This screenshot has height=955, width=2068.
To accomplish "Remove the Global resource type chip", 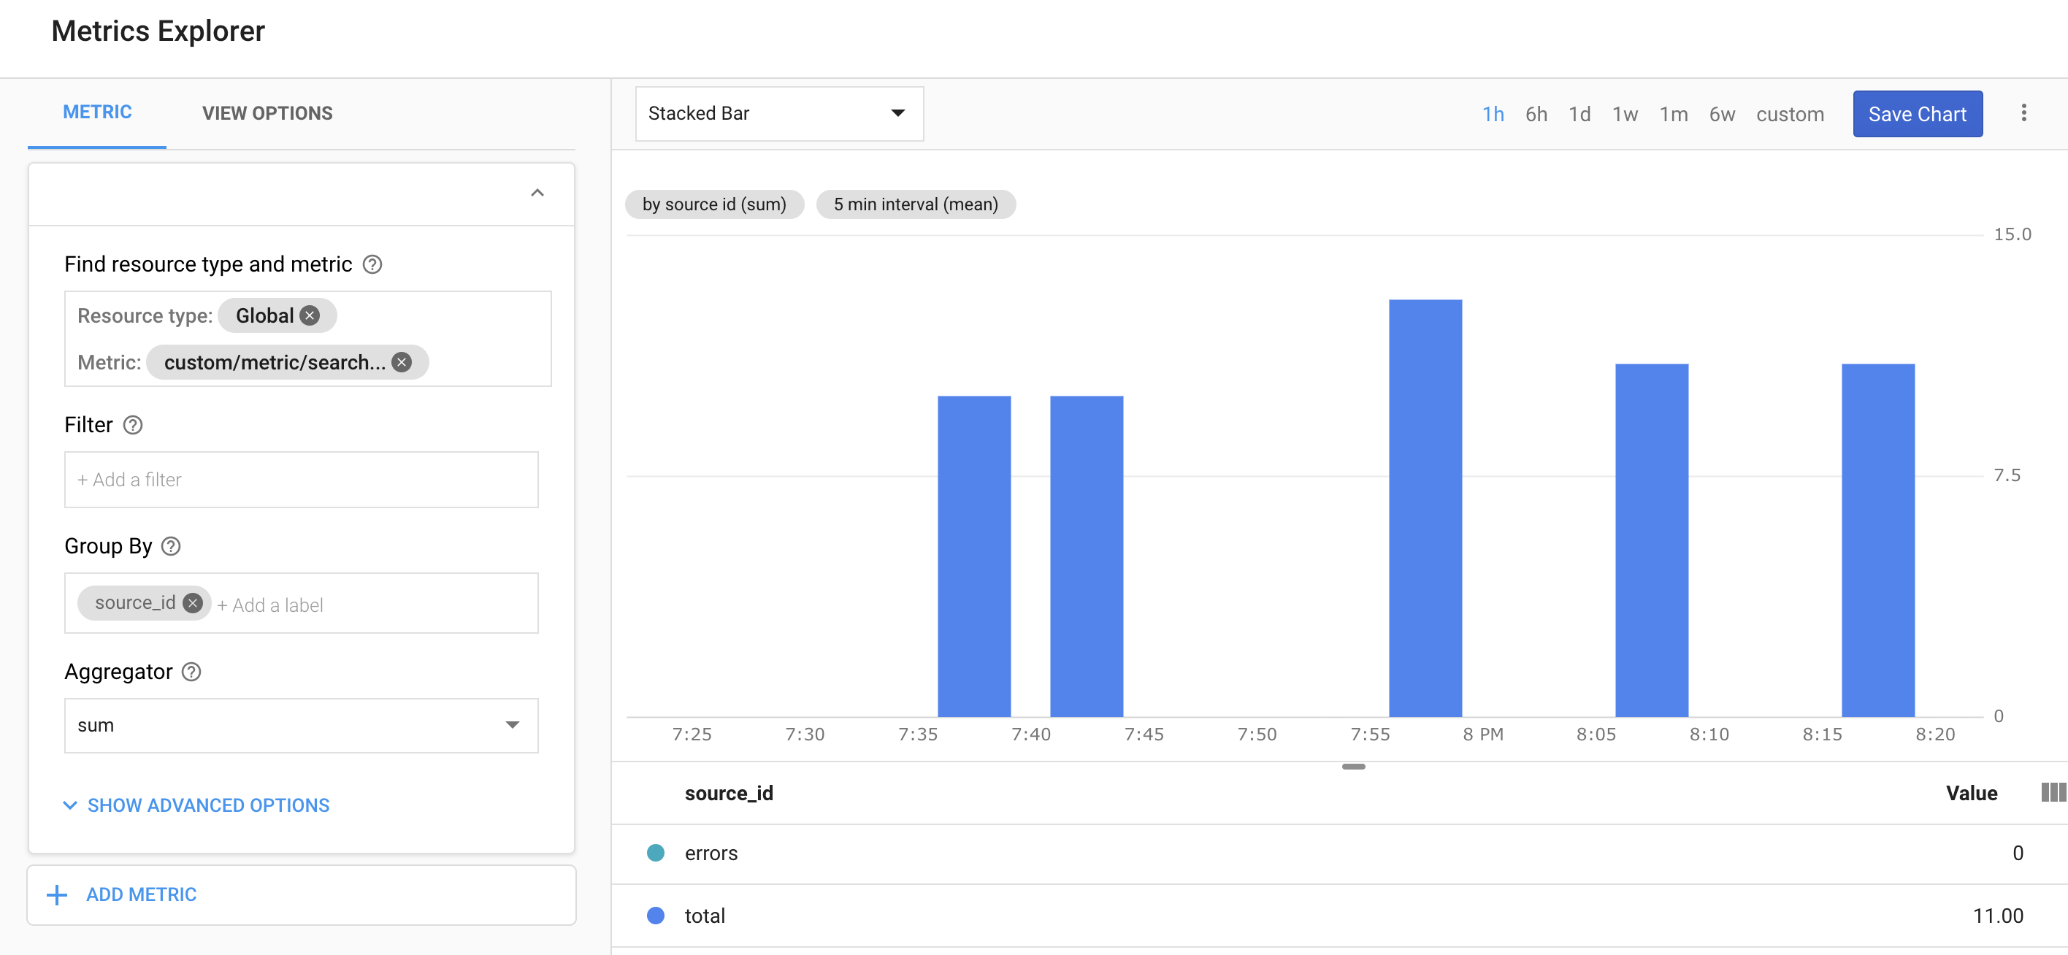I will pos(310,315).
